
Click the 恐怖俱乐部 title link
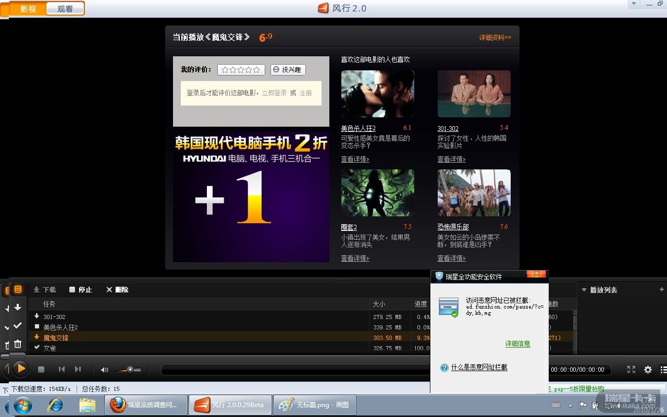click(x=453, y=227)
